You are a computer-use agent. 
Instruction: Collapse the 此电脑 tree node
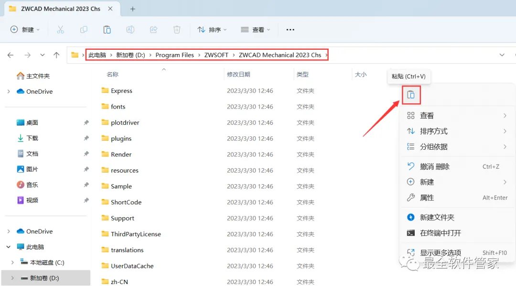(9, 247)
